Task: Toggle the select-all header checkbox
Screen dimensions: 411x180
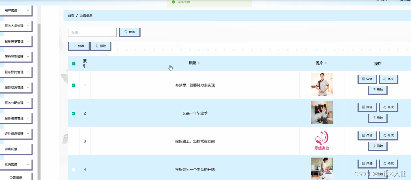Action: tap(74, 64)
